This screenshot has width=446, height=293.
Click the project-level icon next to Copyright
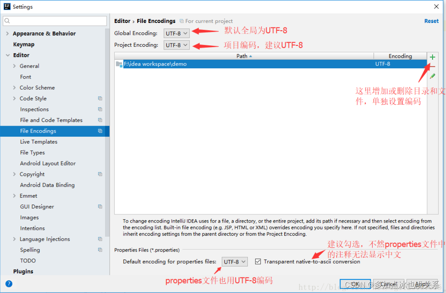pyautogui.click(x=100, y=174)
